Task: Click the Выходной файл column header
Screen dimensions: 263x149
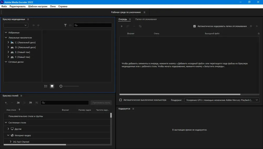Action: [x=212, y=33]
